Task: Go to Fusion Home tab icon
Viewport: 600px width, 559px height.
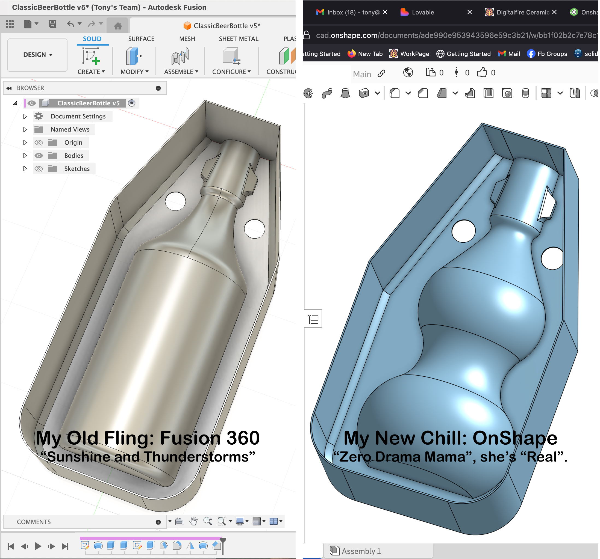Action: click(x=118, y=26)
